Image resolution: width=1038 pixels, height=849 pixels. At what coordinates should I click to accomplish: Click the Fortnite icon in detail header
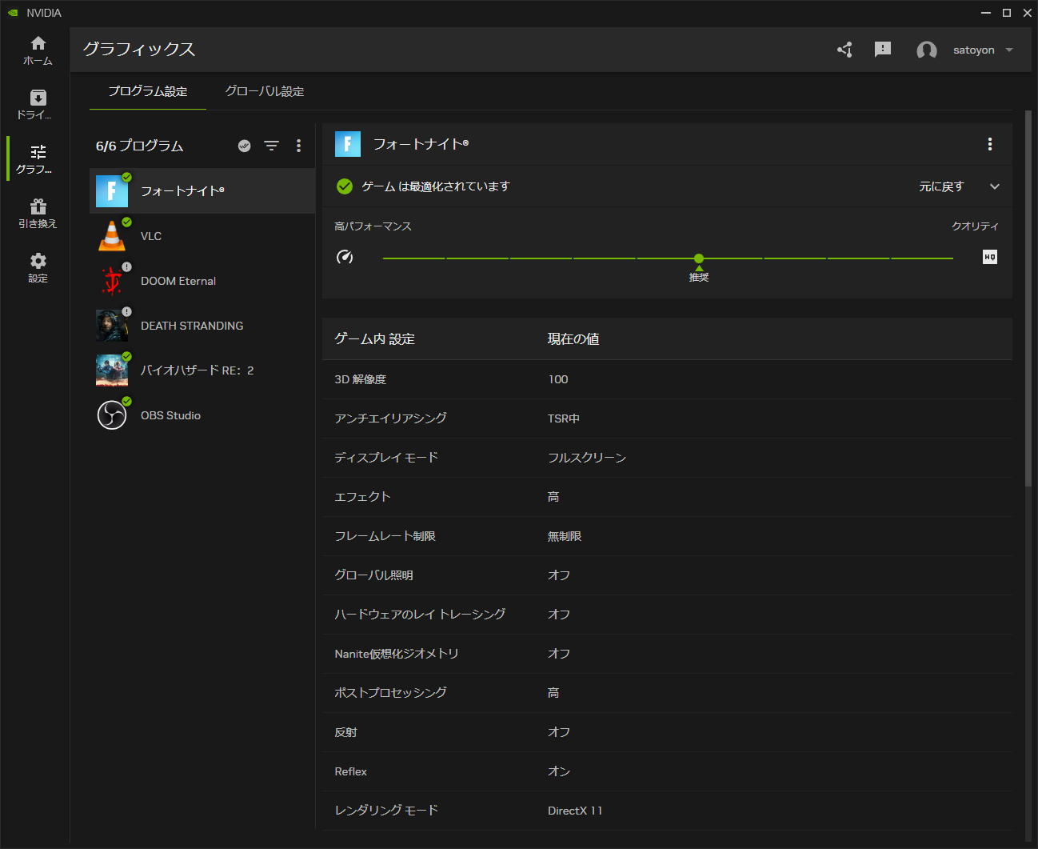[x=348, y=144]
